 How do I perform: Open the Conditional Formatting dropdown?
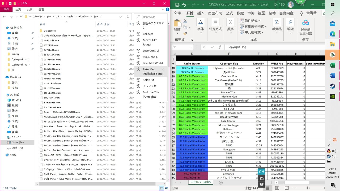coord(250,20)
